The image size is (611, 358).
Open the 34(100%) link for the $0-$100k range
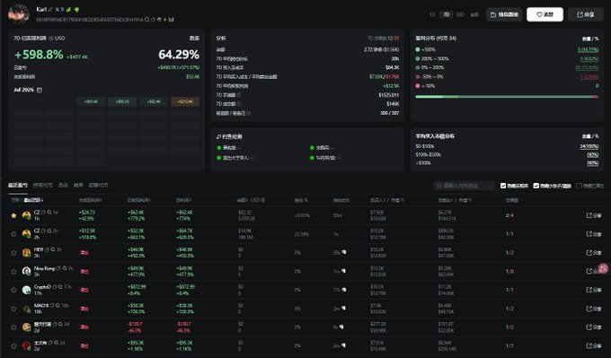click(x=589, y=146)
